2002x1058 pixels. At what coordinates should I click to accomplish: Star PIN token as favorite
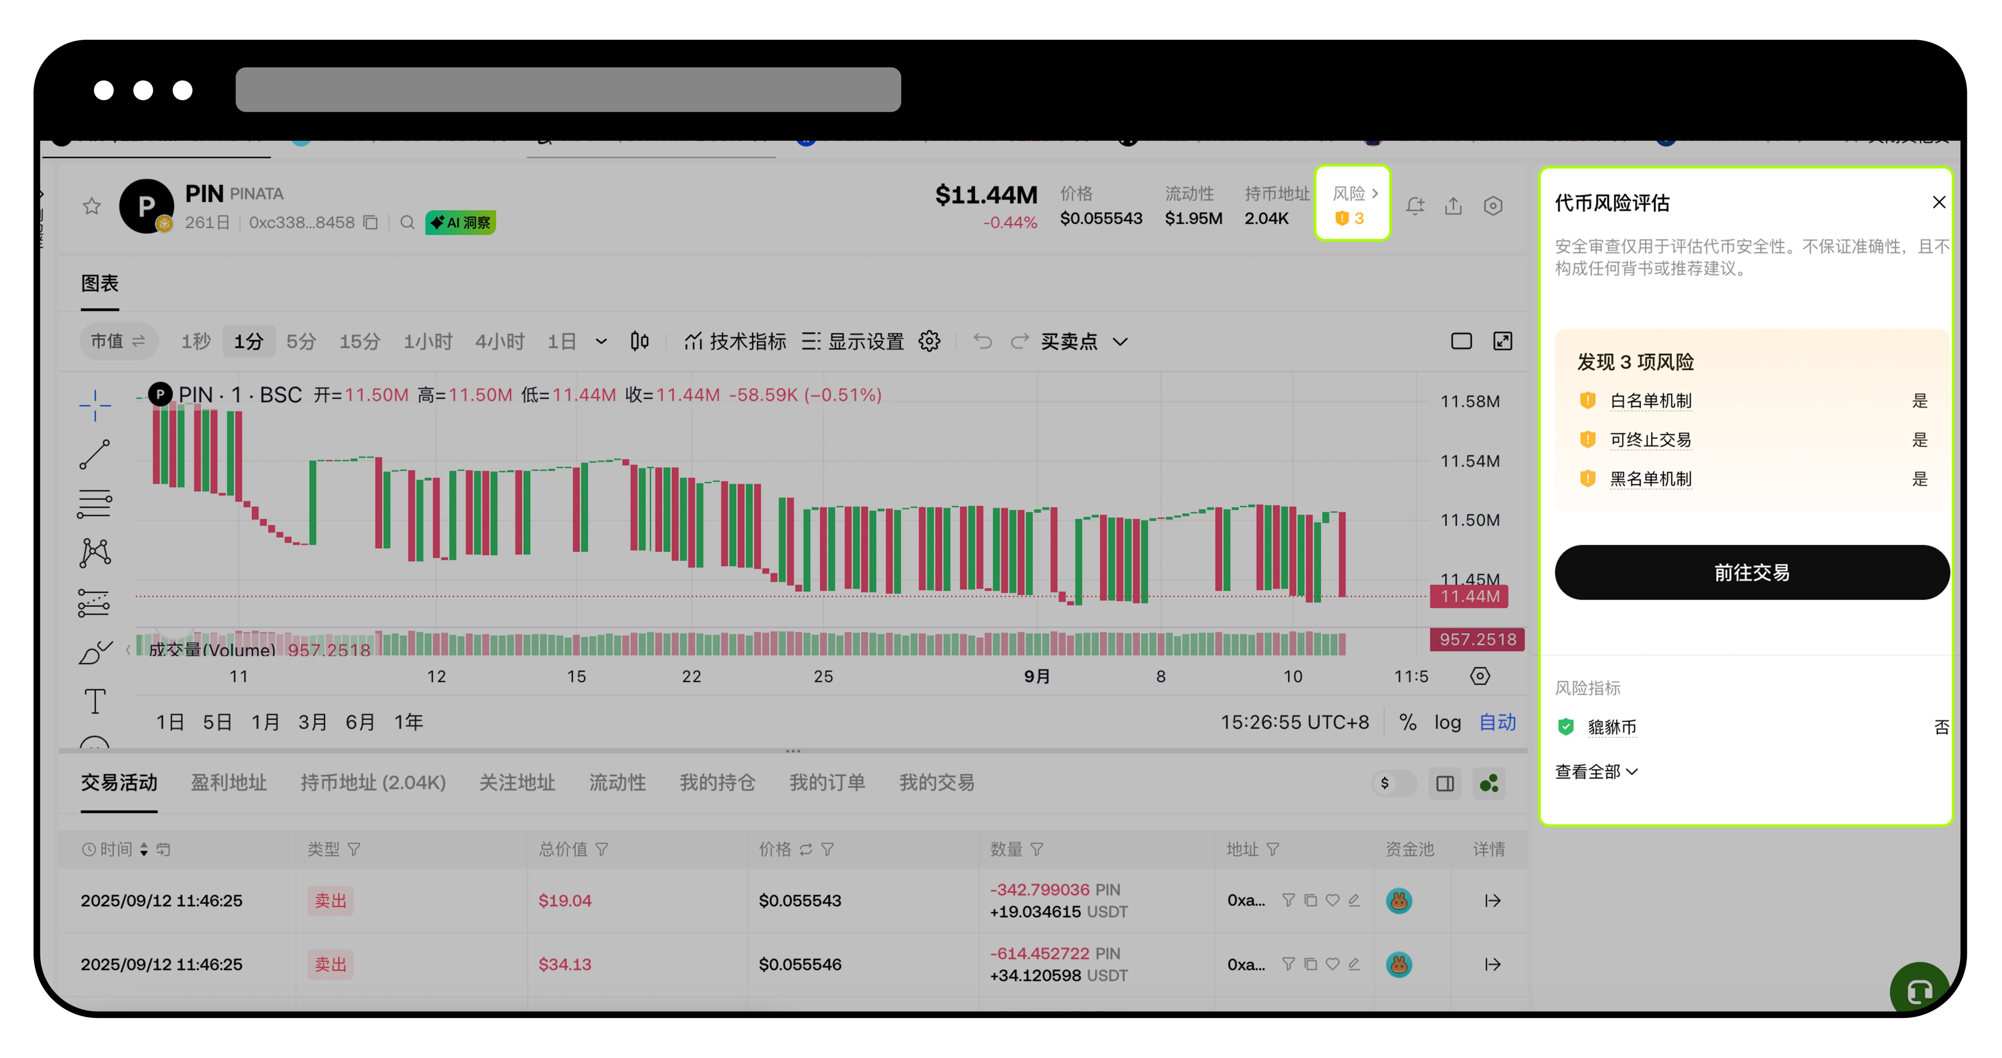92,206
